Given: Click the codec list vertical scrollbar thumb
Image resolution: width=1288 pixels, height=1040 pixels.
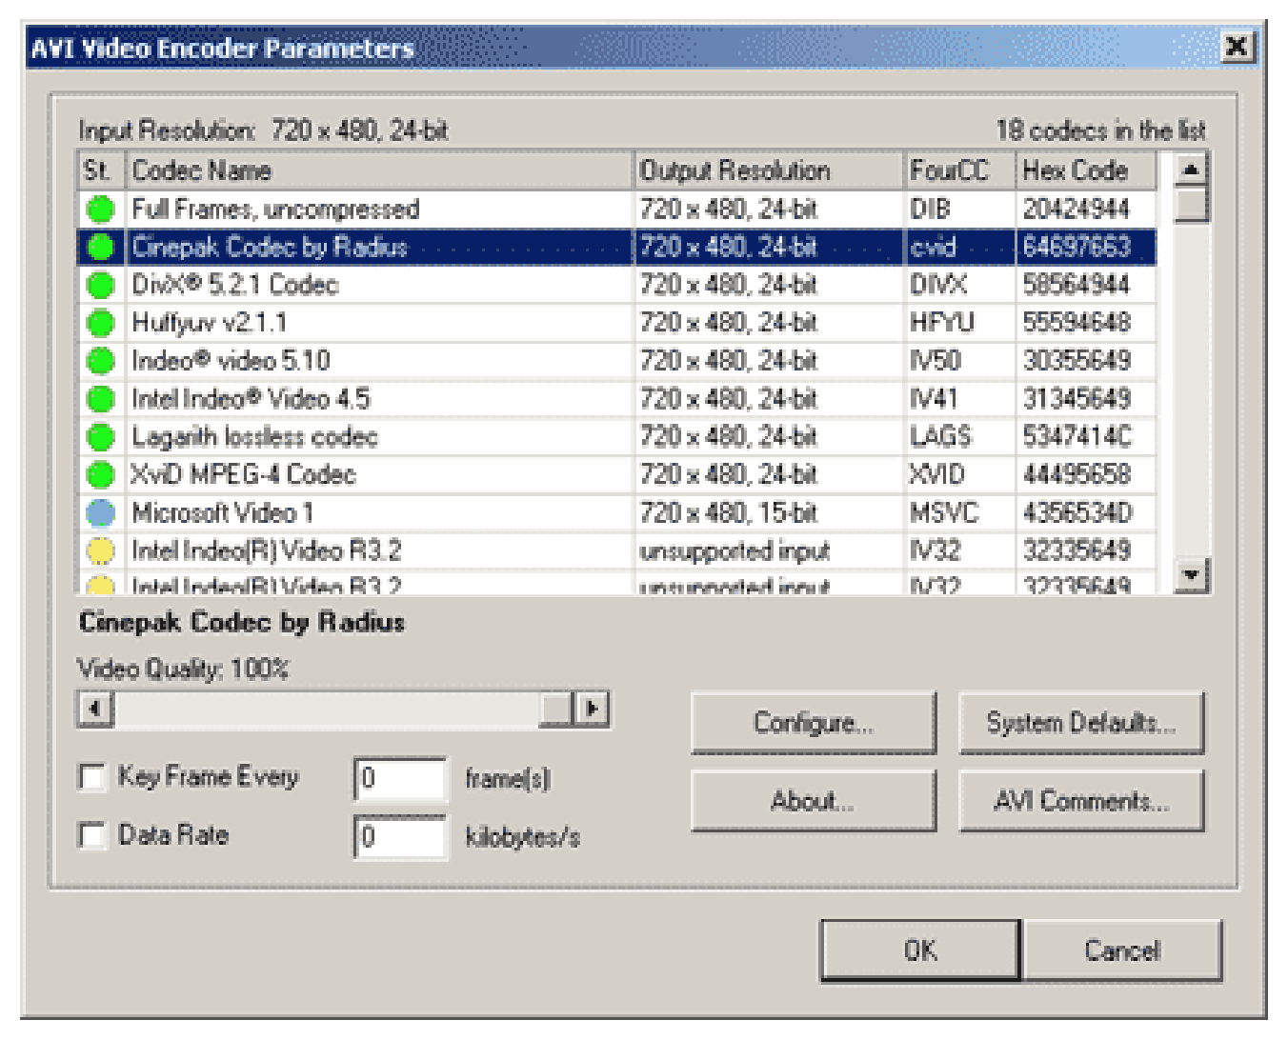Looking at the screenshot, I should click(x=1191, y=205).
